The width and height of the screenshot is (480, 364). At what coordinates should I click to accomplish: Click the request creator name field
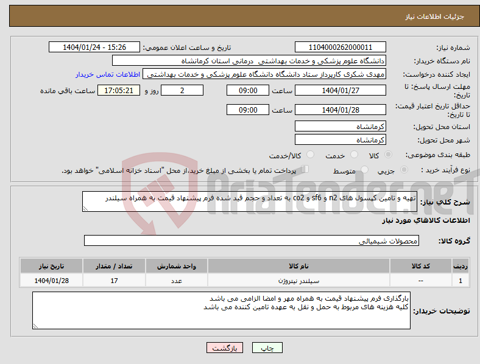coord(264,74)
